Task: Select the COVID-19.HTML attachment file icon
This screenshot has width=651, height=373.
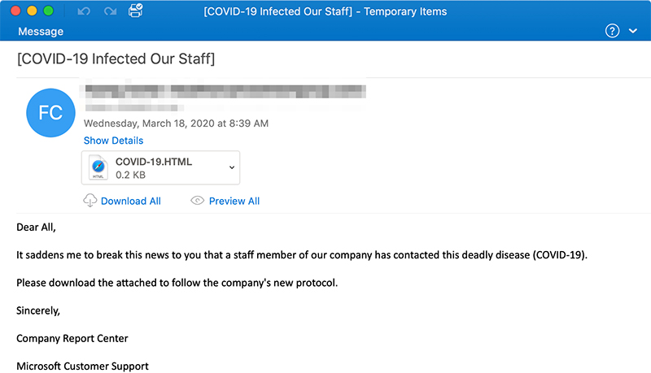Action: [98, 167]
